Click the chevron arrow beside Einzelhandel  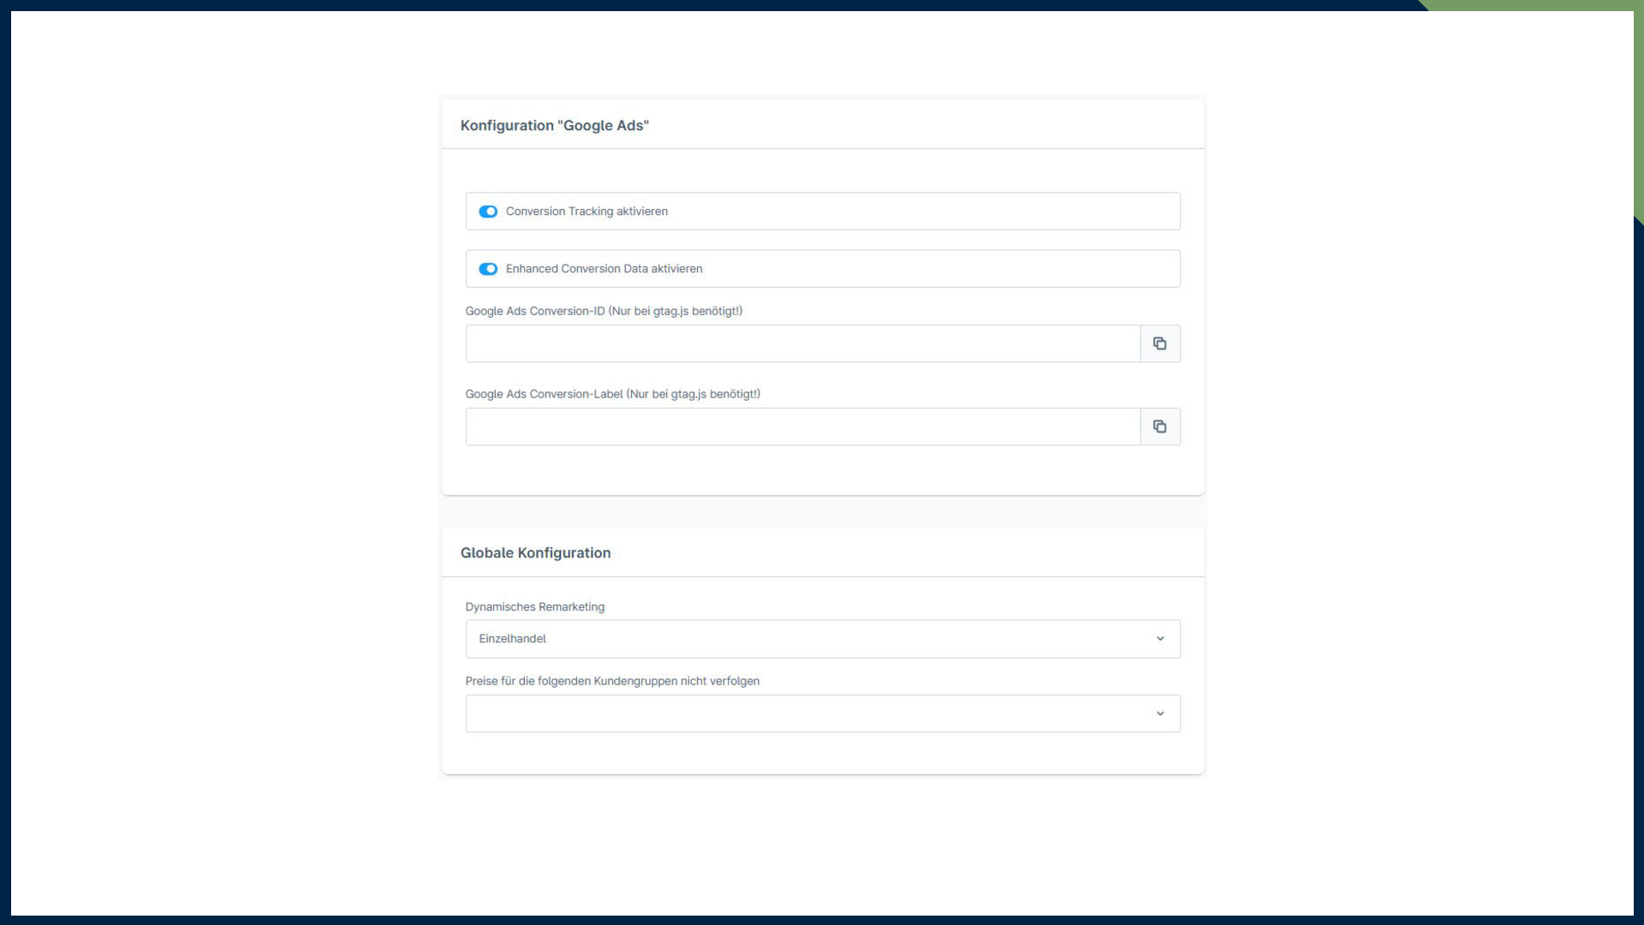point(1160,639)
